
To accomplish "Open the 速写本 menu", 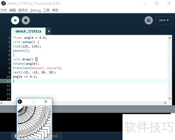I will [x=23, y=10].
